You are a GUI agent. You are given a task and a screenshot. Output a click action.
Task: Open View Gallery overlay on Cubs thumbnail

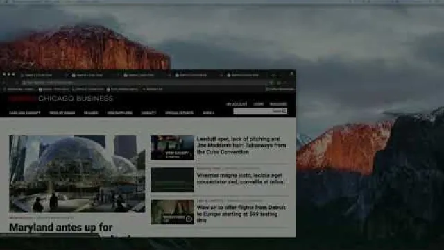tap(178, 155)
